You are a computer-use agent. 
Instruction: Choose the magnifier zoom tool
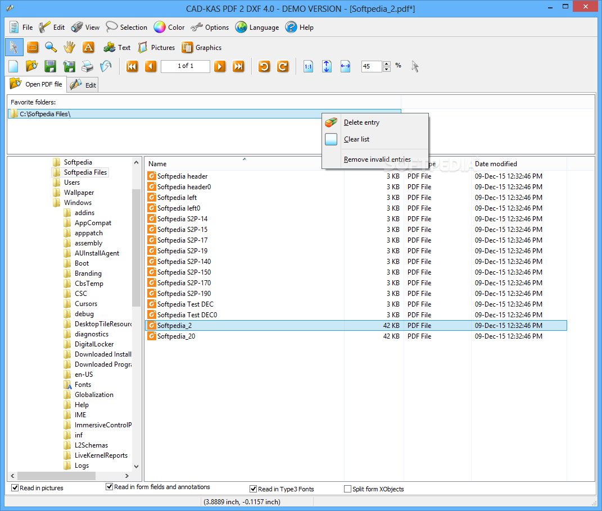click(x=51, y=48)
